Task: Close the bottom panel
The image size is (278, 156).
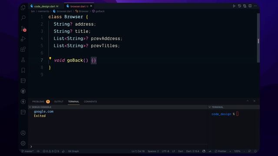Action: 255,101
